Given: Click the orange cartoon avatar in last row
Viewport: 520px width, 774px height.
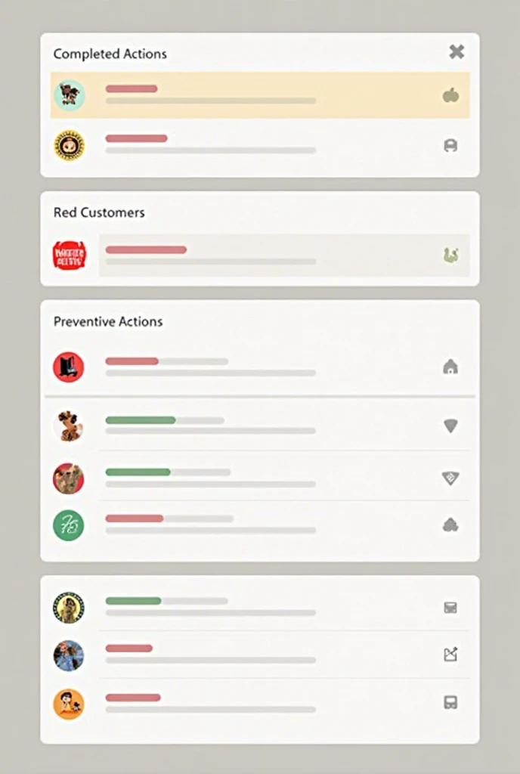Looking at the screenshot, I should pyautogui.click(x=69, y=704).
